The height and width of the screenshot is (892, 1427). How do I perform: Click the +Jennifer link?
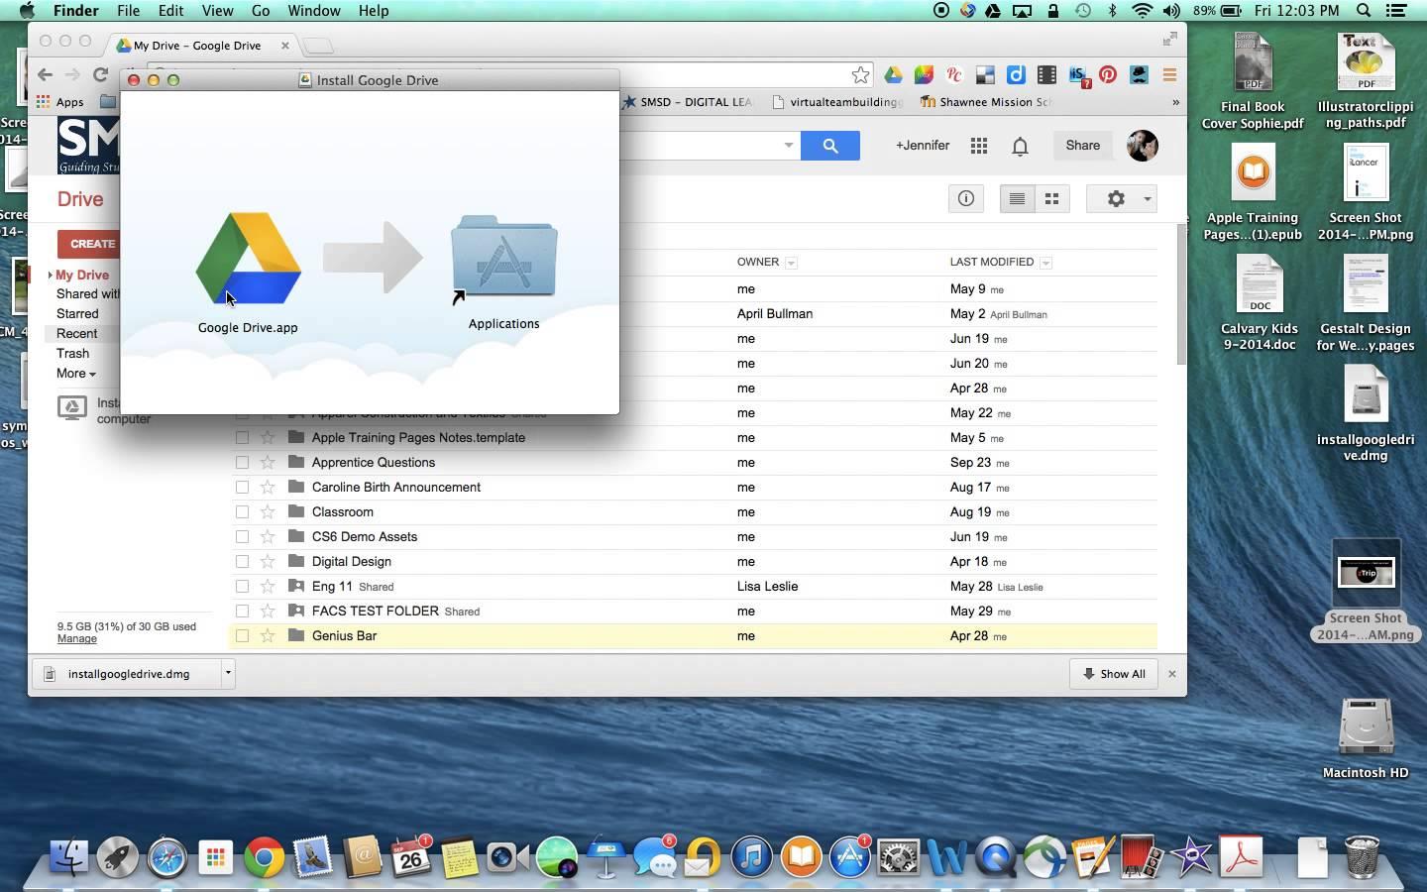[x=923, y=146]
